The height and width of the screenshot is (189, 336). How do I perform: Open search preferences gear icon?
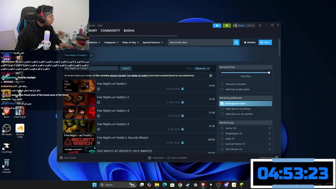coord(211,76)
